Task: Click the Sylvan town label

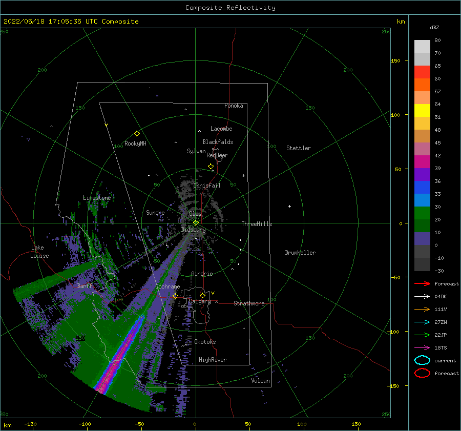Action: (x=196, y=151)
